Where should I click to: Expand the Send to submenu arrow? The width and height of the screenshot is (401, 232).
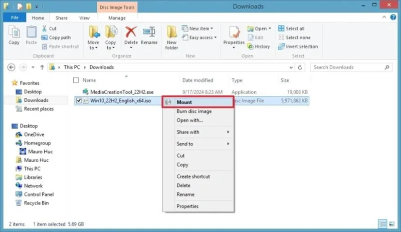228,143
